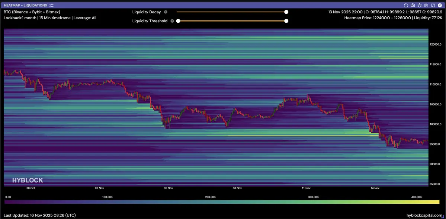Image resolution: width=446 pixels, height=219 pixels.
Task: Click the 14 Nov date axis label
Action: tap(375, 188)
